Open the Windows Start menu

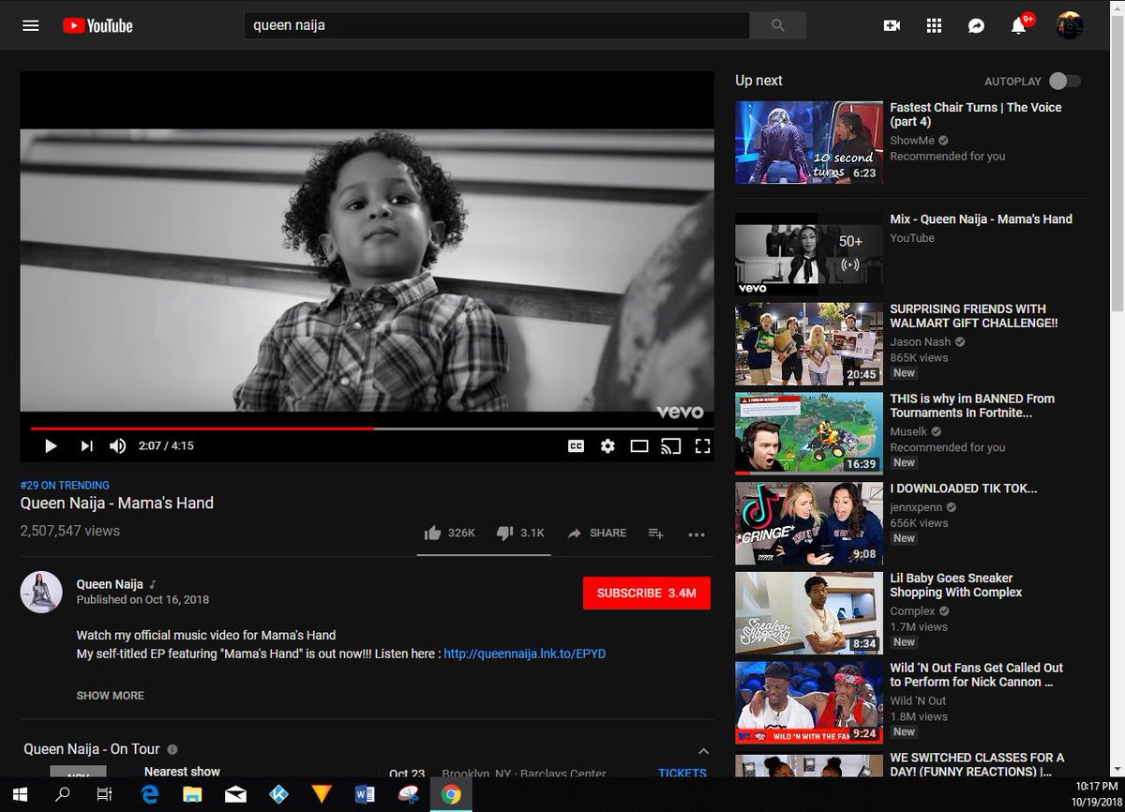pyautogui.click(x=20, y=794)
